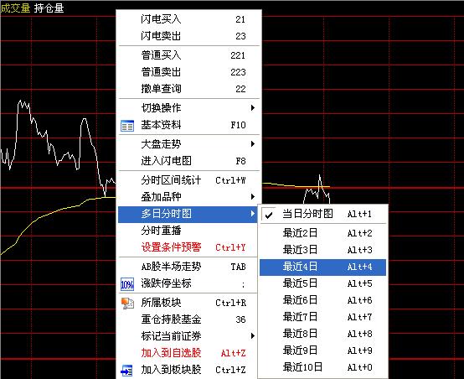Image resolution: width=464 pixels, height=379 pixels.
Task: Click the 加入到板块股 arrow icon
Action: point(127,371)
